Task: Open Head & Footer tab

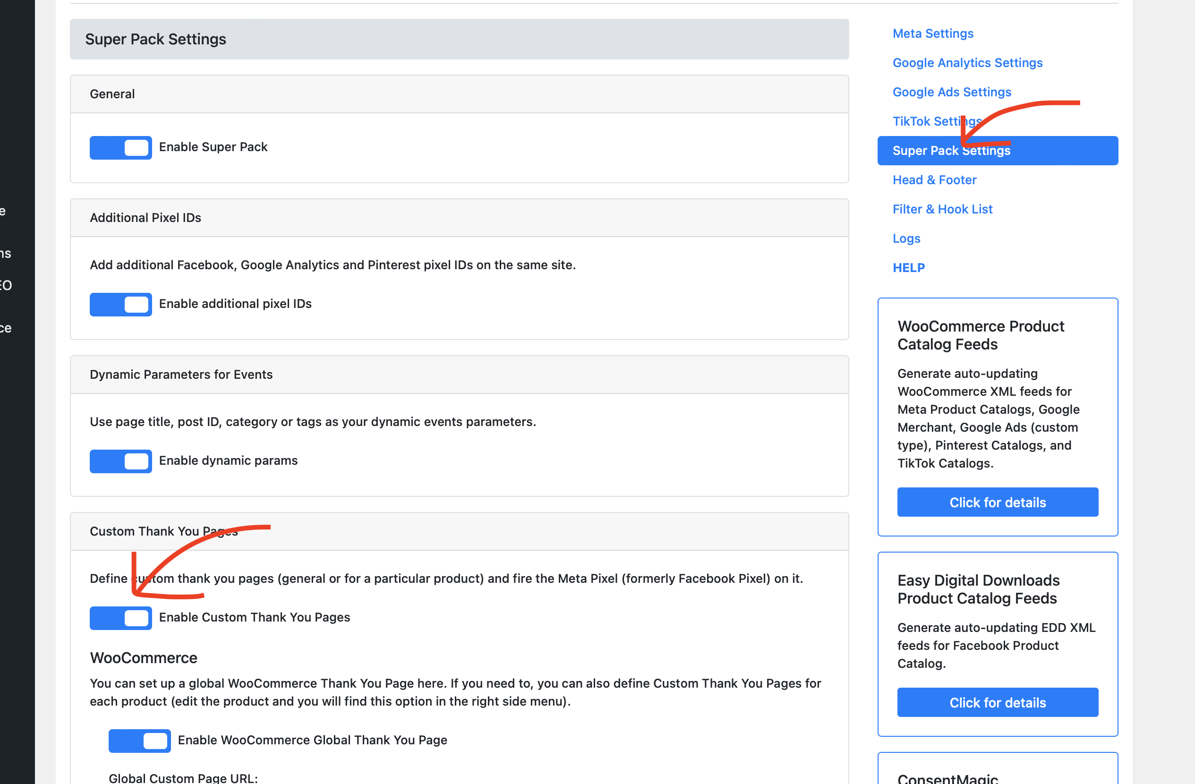Action: click(934, 179)
